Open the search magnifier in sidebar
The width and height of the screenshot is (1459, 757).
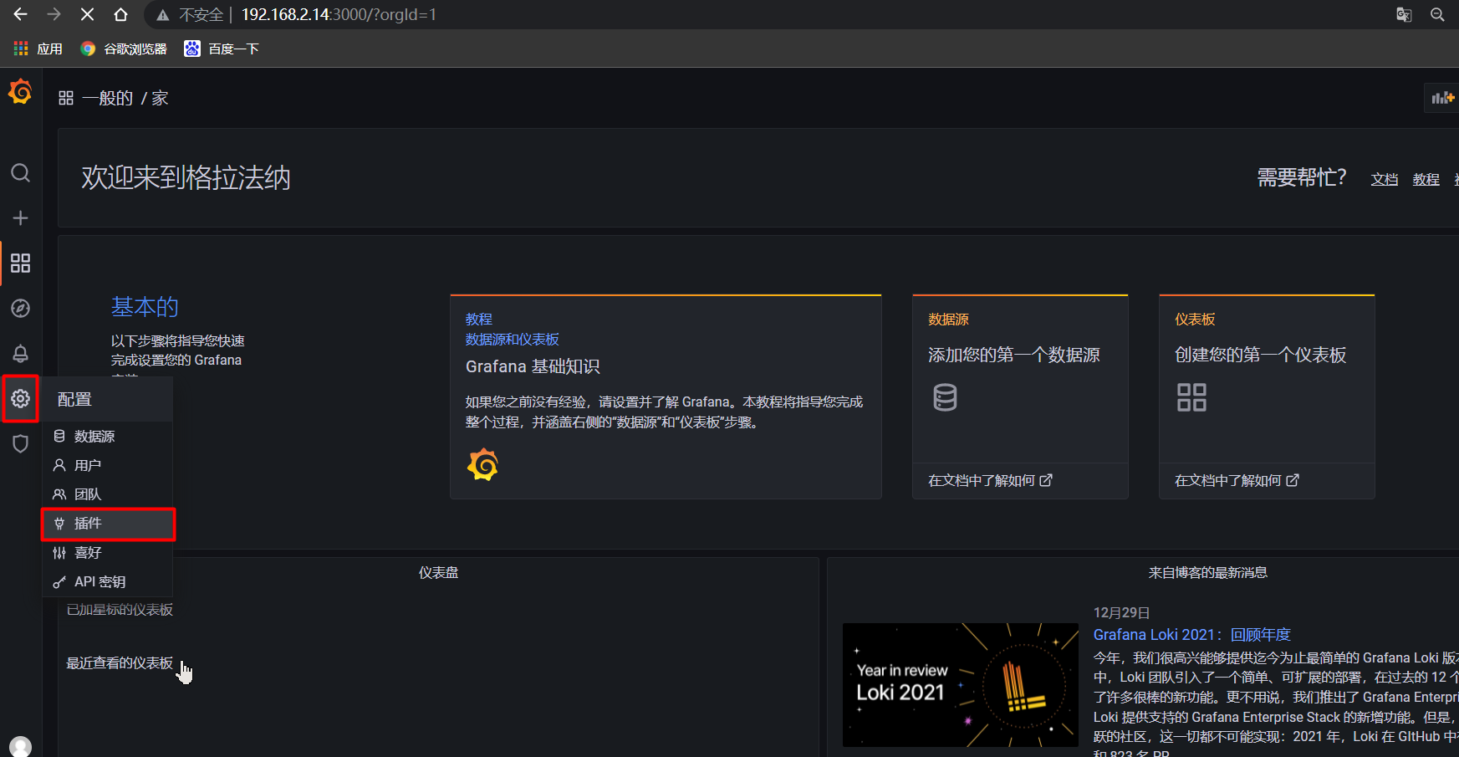(x=20, y=173)
